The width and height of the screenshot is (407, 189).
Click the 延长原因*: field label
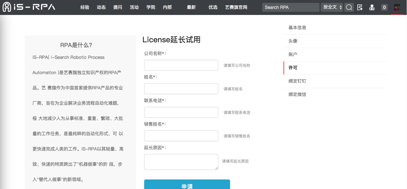click(x=155, y=147)
